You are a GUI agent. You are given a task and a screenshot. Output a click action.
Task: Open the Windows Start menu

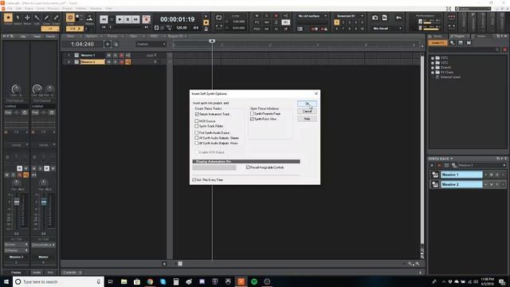[6, 281]
